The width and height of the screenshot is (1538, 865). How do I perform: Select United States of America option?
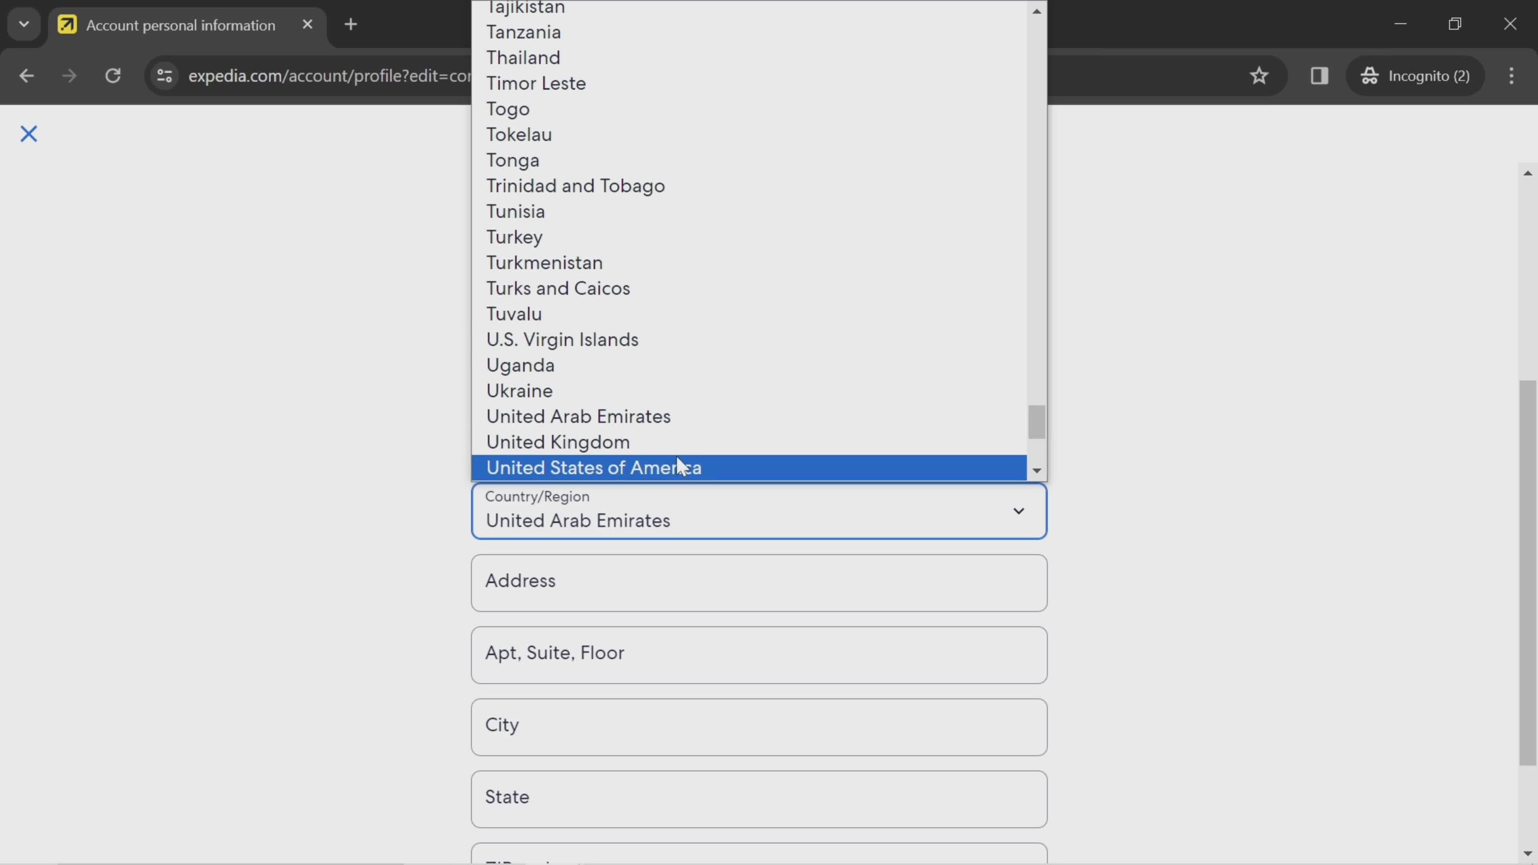click(x=594, y=467)
